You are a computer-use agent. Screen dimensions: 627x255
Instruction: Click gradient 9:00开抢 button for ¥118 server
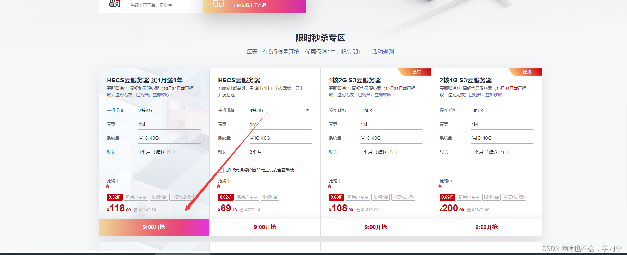click(154, 227)
